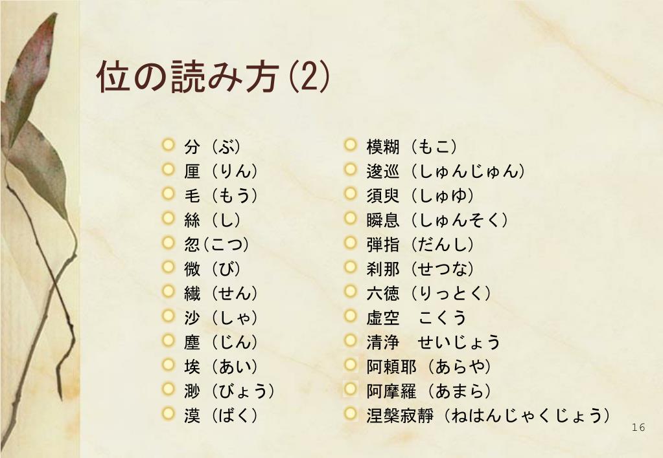Click the bullet icon beside 漠（ばく）

[169, 413]
